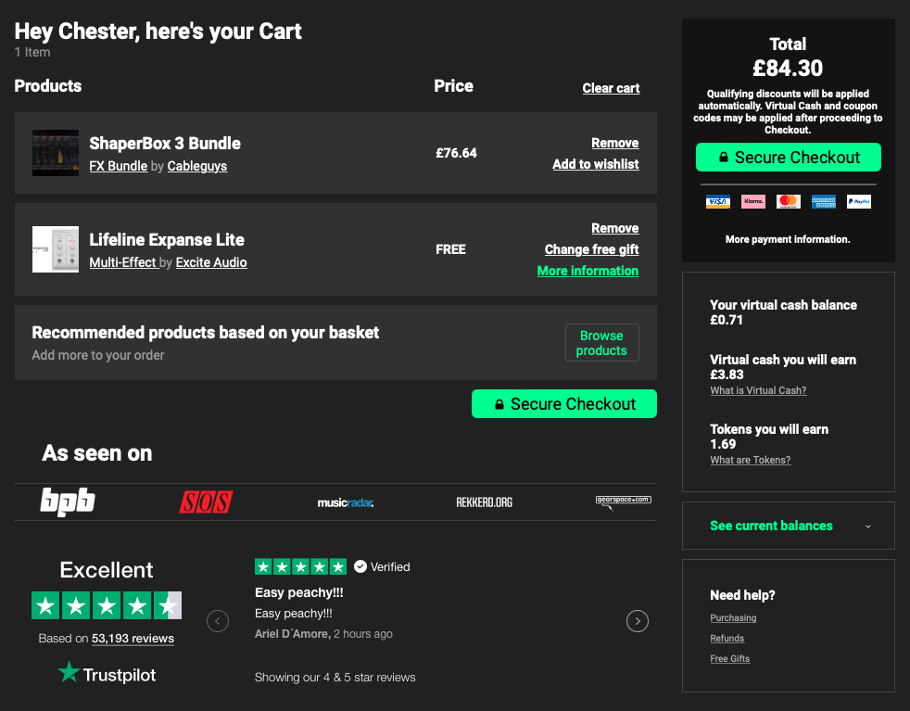Click Showing our 4 & 5 star reviews
910x711 pixels.
point(335,678)
